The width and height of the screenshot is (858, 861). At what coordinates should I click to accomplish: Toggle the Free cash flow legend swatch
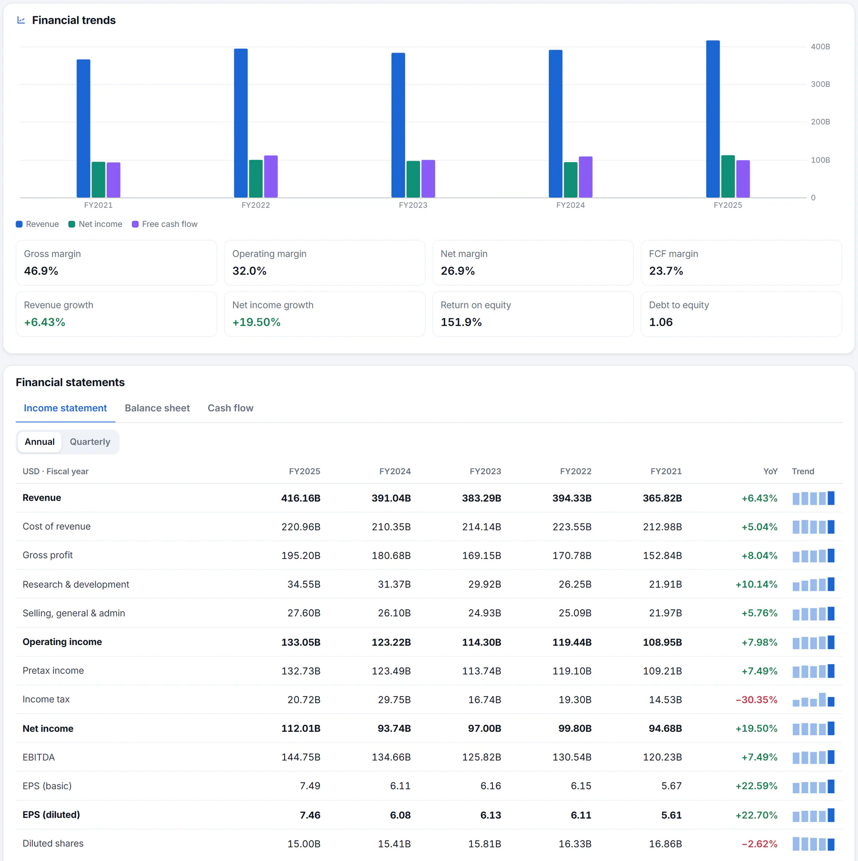coord(135,224)
